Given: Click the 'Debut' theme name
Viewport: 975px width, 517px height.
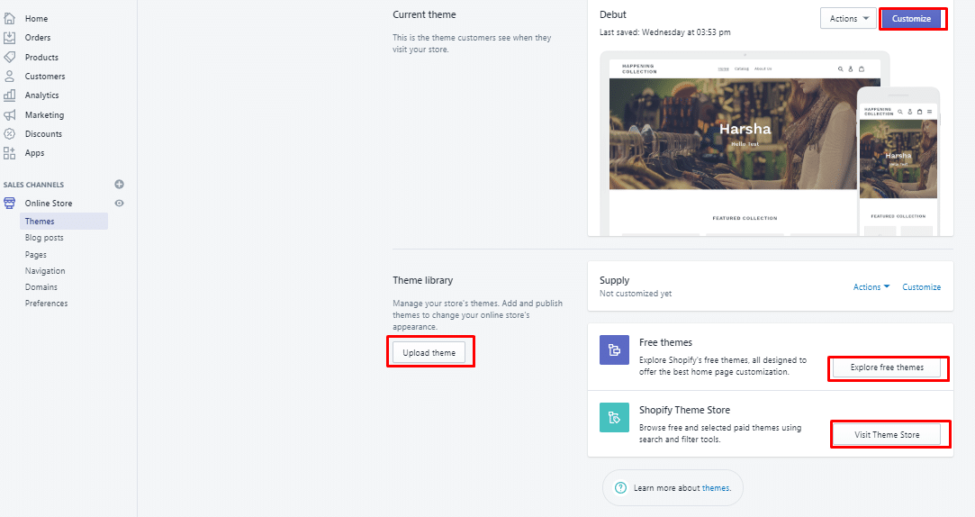Looking at the screenshot, I should coord(612,14).
